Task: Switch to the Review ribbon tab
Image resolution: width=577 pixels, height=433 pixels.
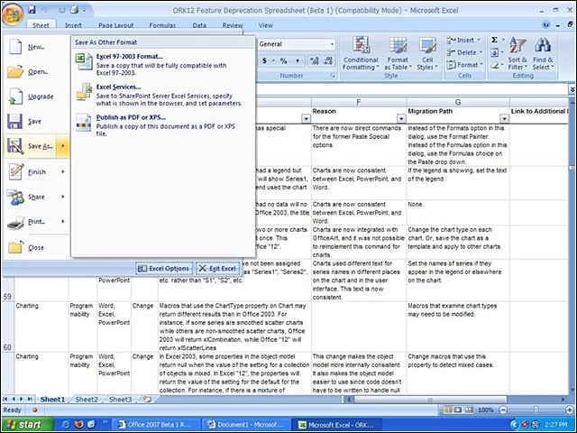Action: pos(233,25)
